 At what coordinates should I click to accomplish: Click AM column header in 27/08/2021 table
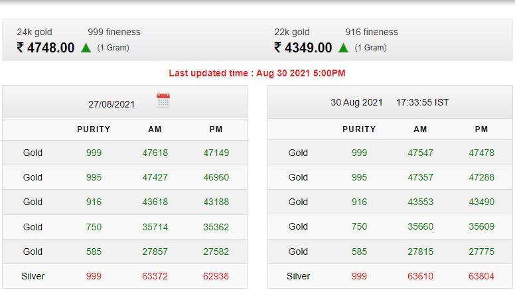coord(155,129)
